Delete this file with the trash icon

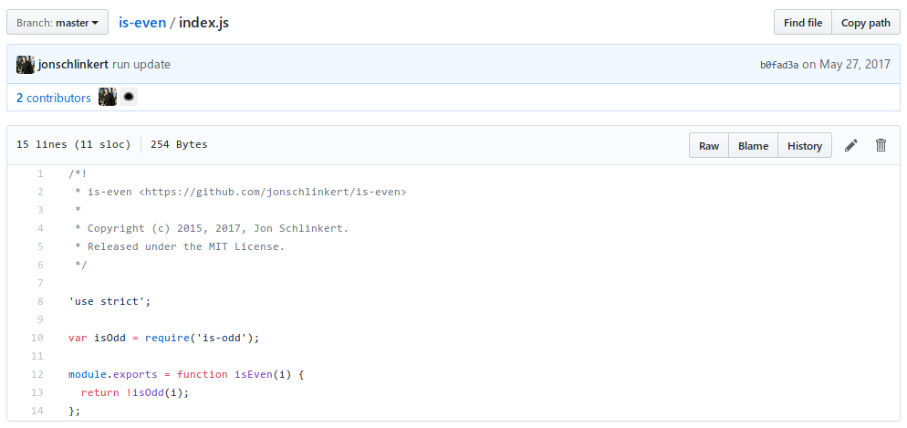[881, 145]
